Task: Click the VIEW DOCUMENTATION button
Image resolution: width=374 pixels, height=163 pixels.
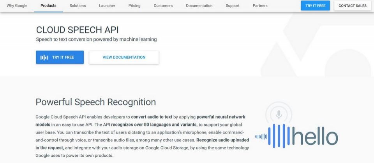Action: 124,57
